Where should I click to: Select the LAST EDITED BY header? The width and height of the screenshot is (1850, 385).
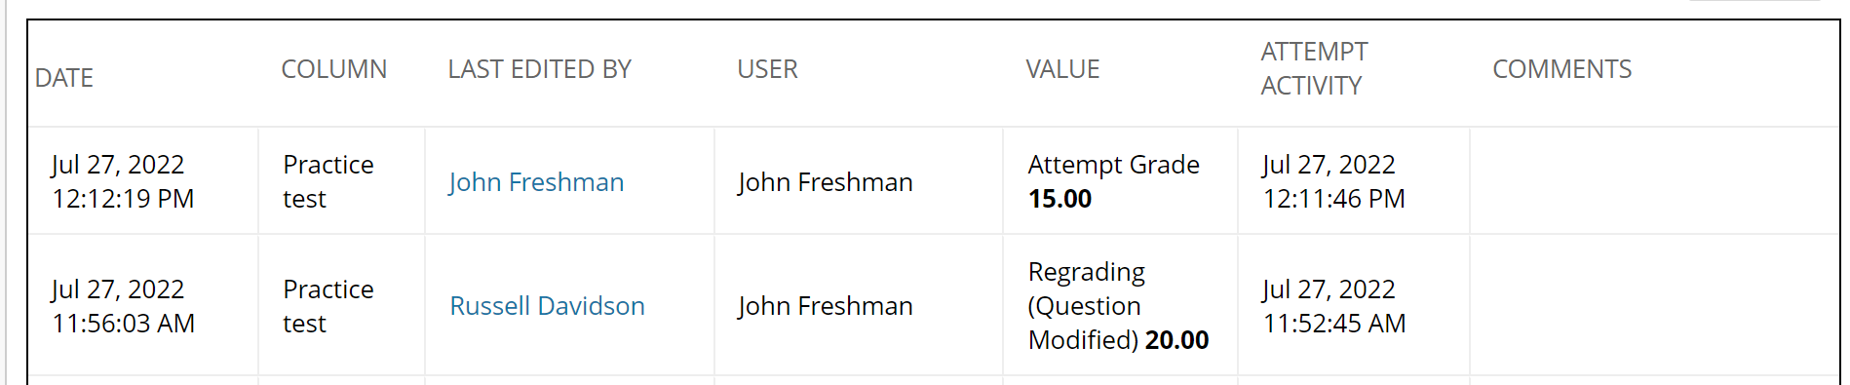[540, 69]
